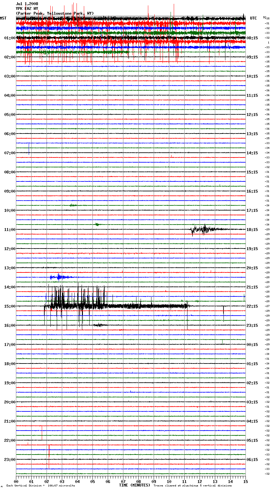Click the '10:15' UTC time label
Screen dimensions: 271x490
pyautogui.click(x=252, y=76)
